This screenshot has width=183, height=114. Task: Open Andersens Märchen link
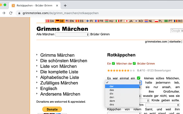click(60, 94)
